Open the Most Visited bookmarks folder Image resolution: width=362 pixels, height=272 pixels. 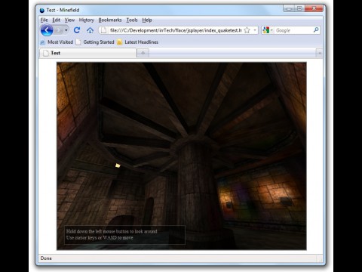pyautogui.click(x=57, y=42)
